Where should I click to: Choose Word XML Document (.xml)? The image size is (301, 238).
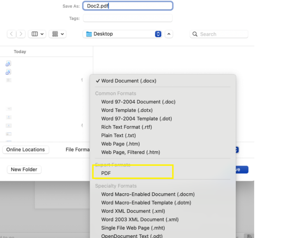163,212
